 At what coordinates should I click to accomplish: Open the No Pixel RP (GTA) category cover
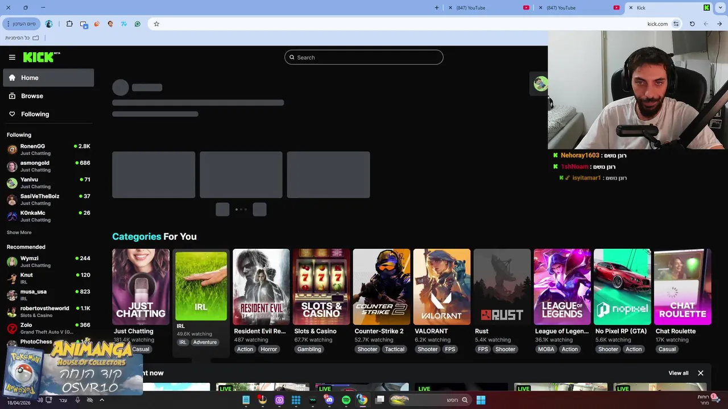click(x=622, y=287)
